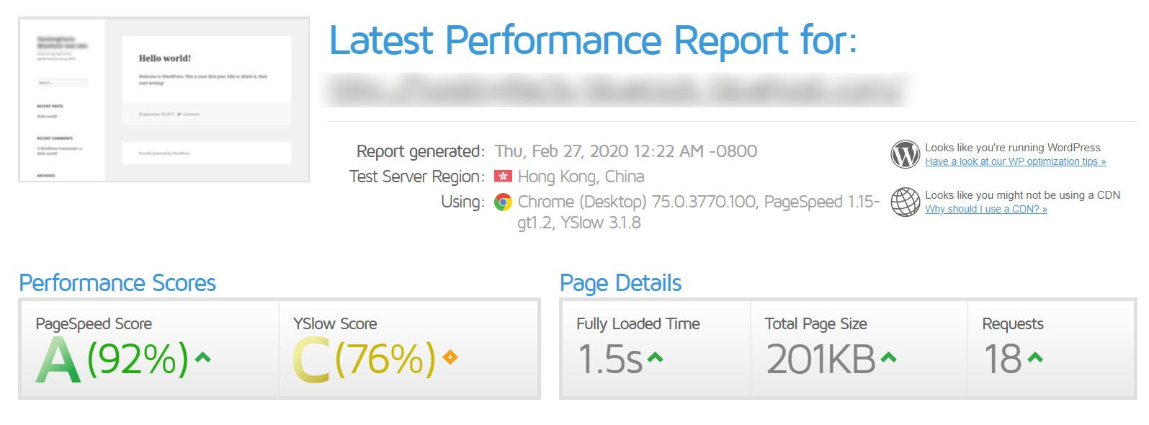This screenshot has width=1149, height=425.
Task: Click the Performance Scores heading
Action: pyautogui.click(x=117, y=283)
